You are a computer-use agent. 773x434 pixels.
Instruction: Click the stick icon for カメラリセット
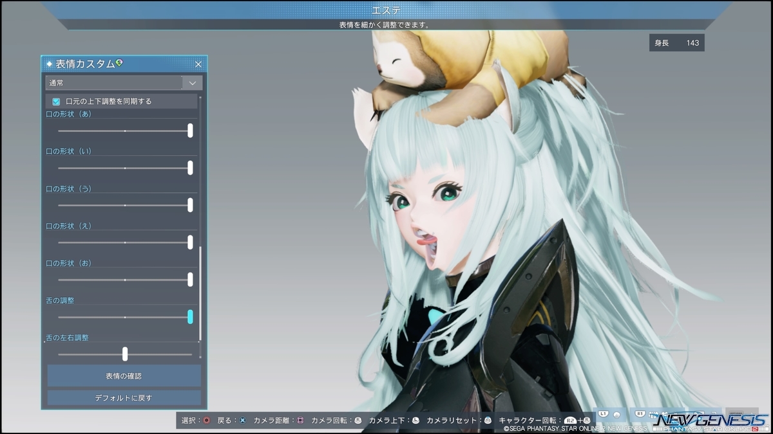(488, 420)
